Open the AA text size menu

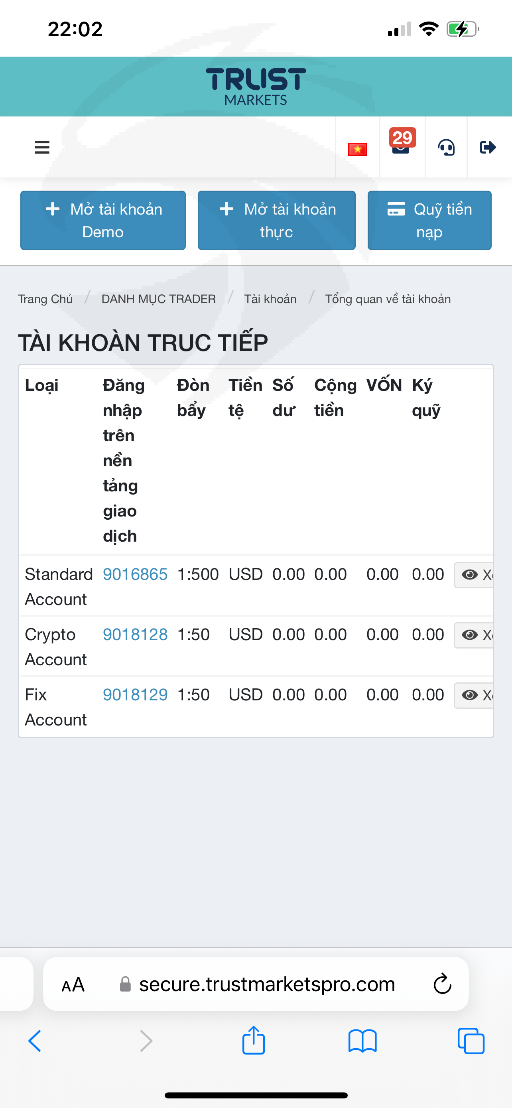[73, 984]
